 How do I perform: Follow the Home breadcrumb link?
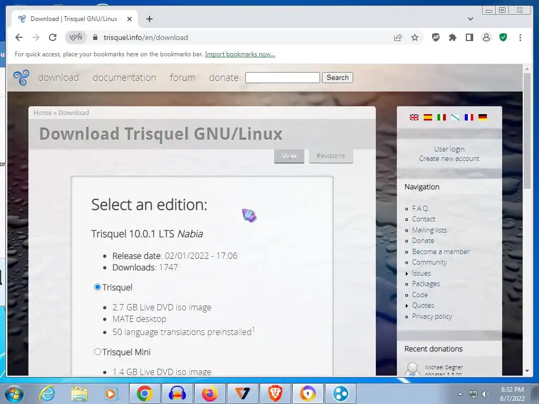[x=42, y=113]
